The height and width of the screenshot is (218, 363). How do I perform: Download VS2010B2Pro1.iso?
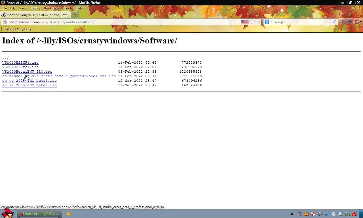(x=20, y=67)
